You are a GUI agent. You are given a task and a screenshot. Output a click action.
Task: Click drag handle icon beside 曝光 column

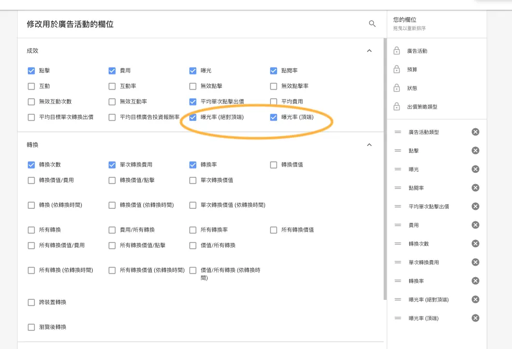click(x=398, y=169)
